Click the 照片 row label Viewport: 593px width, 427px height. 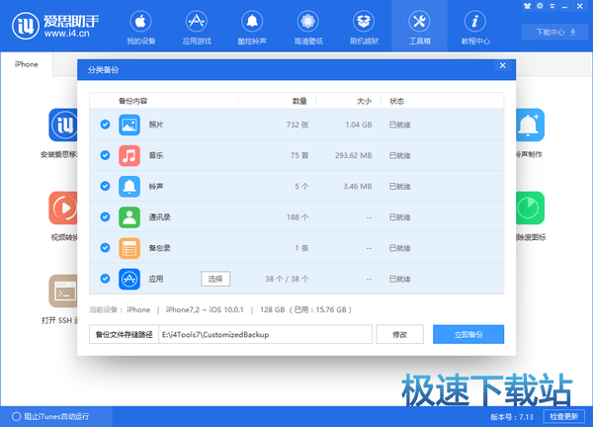(156, 125)
